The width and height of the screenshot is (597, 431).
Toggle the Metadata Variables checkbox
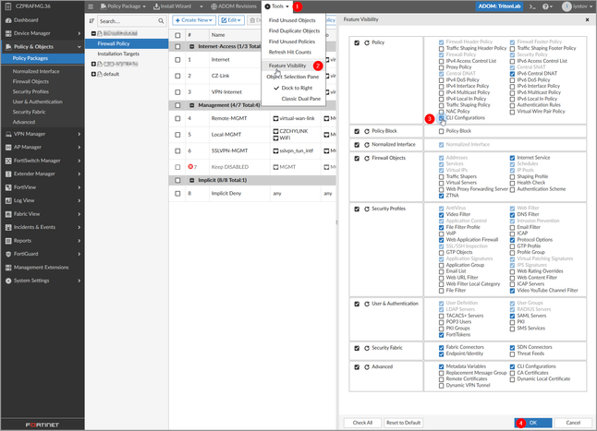[x=441, y=366]
